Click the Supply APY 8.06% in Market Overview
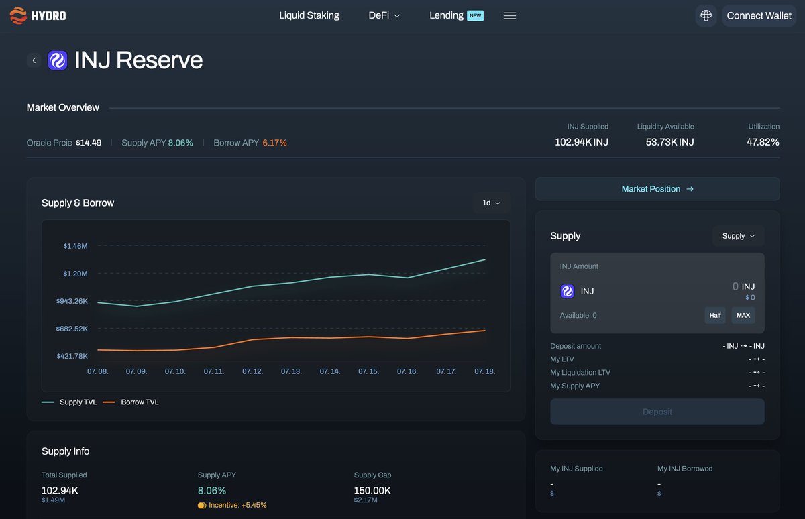Screen dimensions: 805x519 click(180, 143)
